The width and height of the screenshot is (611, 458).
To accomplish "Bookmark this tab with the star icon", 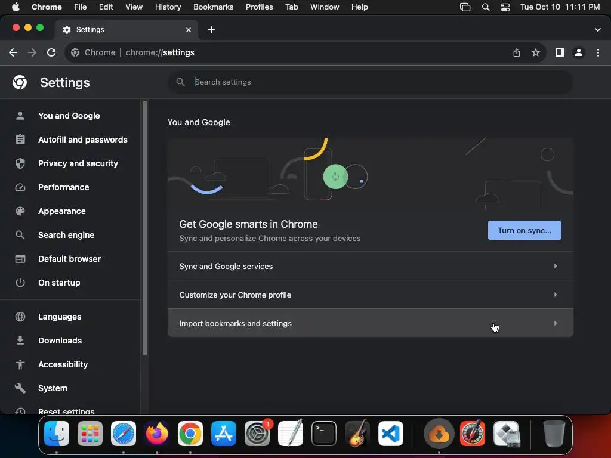I will [x=536, y=52].
